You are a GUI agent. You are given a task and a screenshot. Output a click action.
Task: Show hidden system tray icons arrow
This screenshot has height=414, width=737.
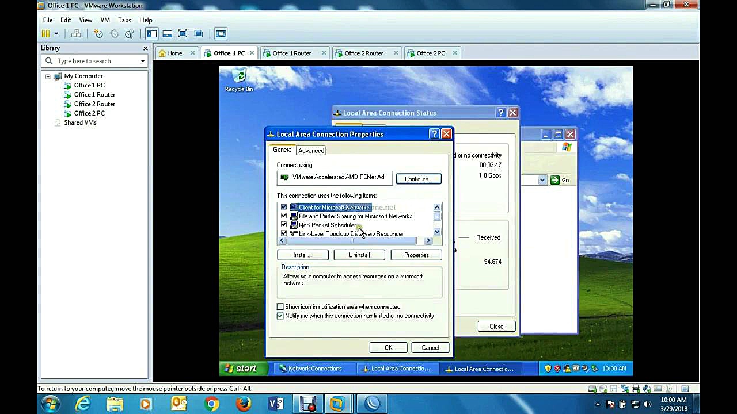click(x=598, y=404)
